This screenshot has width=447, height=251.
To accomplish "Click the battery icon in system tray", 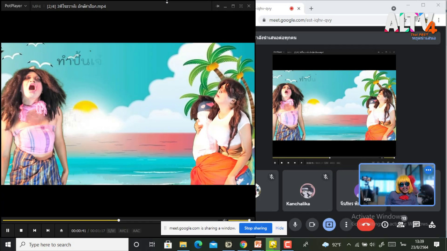I will coord(365,245).
